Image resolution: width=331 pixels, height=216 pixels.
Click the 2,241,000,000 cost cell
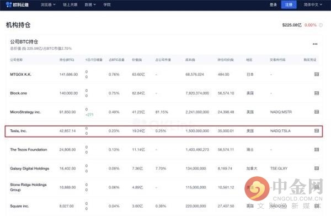(197, 112)
